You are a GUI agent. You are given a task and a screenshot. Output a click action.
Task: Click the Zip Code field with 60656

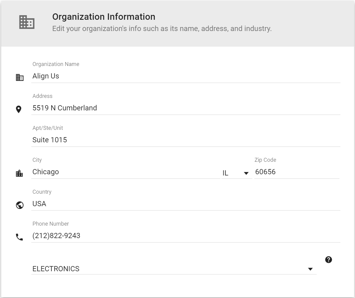[296, 172]
